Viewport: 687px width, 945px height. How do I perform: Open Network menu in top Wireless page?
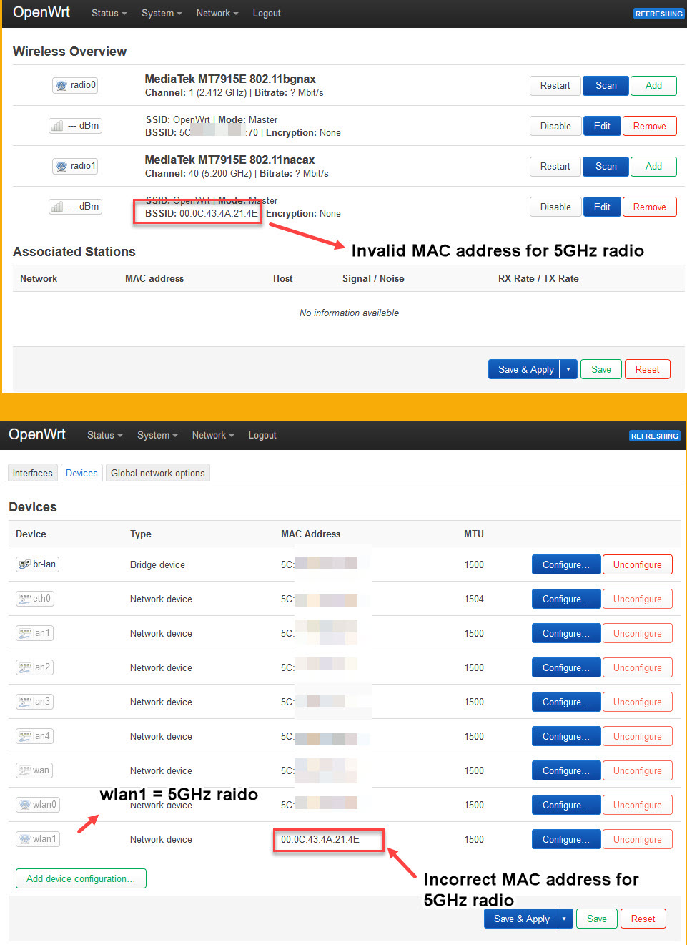217,13
